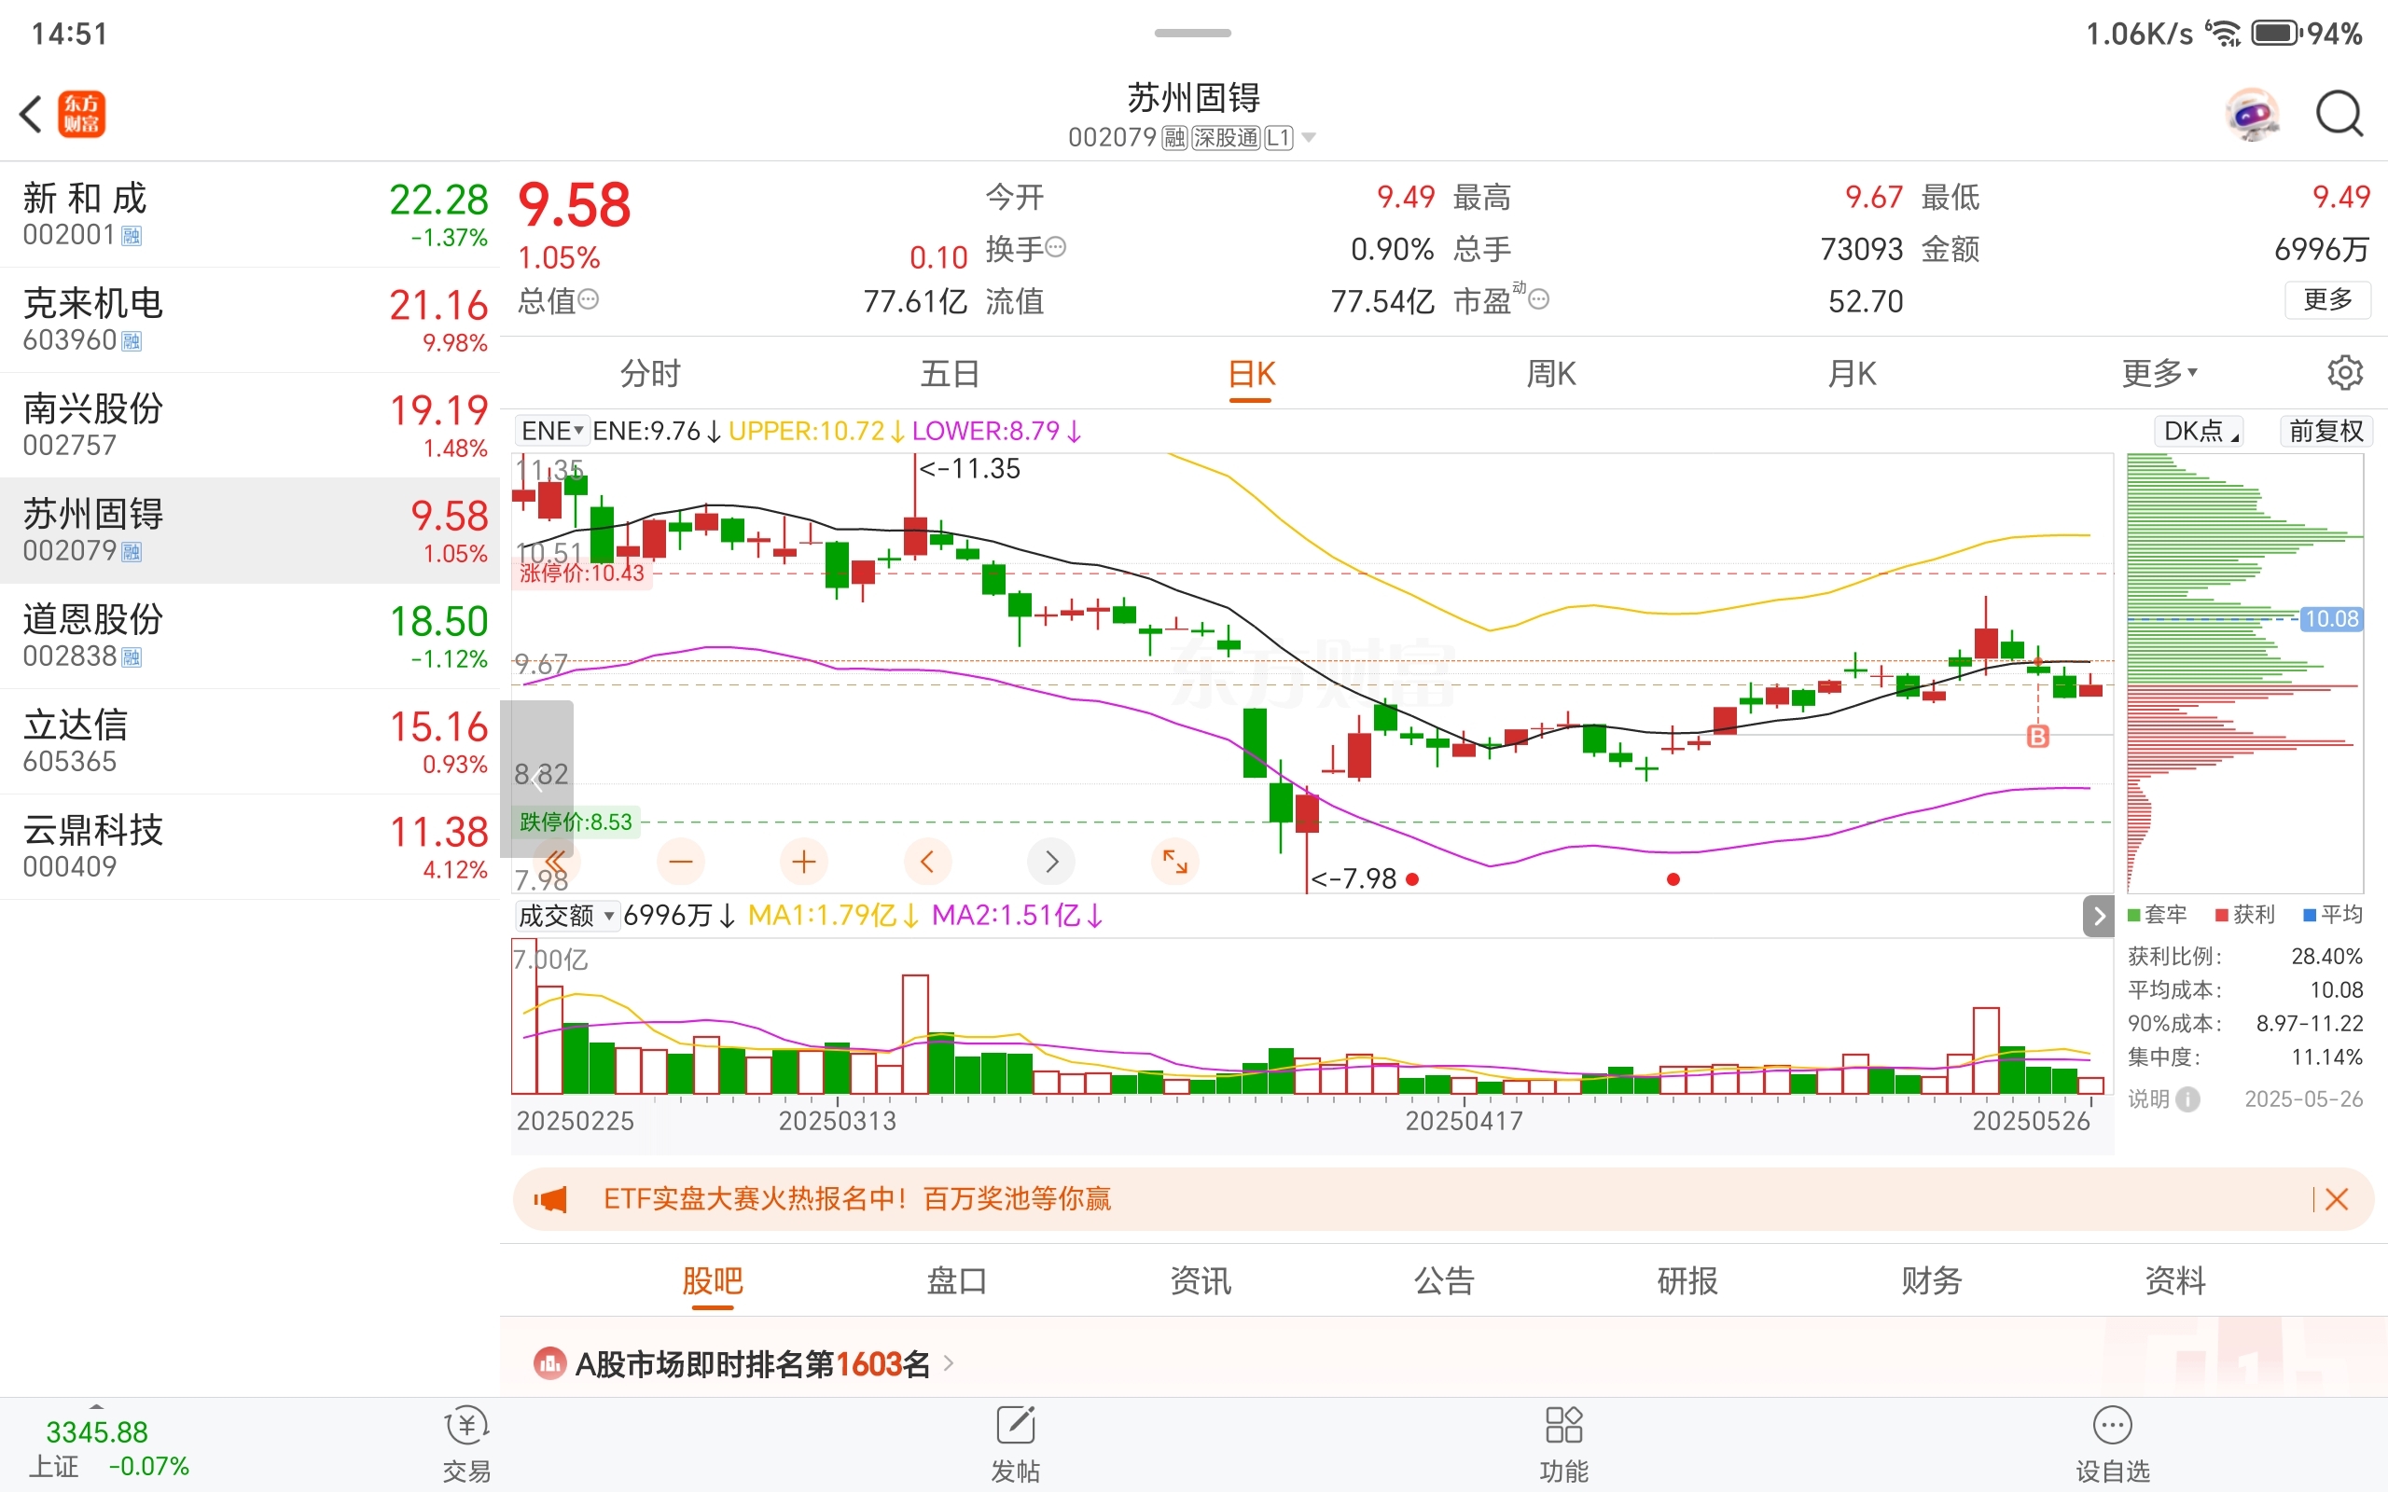Open the 前复权 adjustment selector
Screen dimensions: 2388x1492
coord(2326,431)
